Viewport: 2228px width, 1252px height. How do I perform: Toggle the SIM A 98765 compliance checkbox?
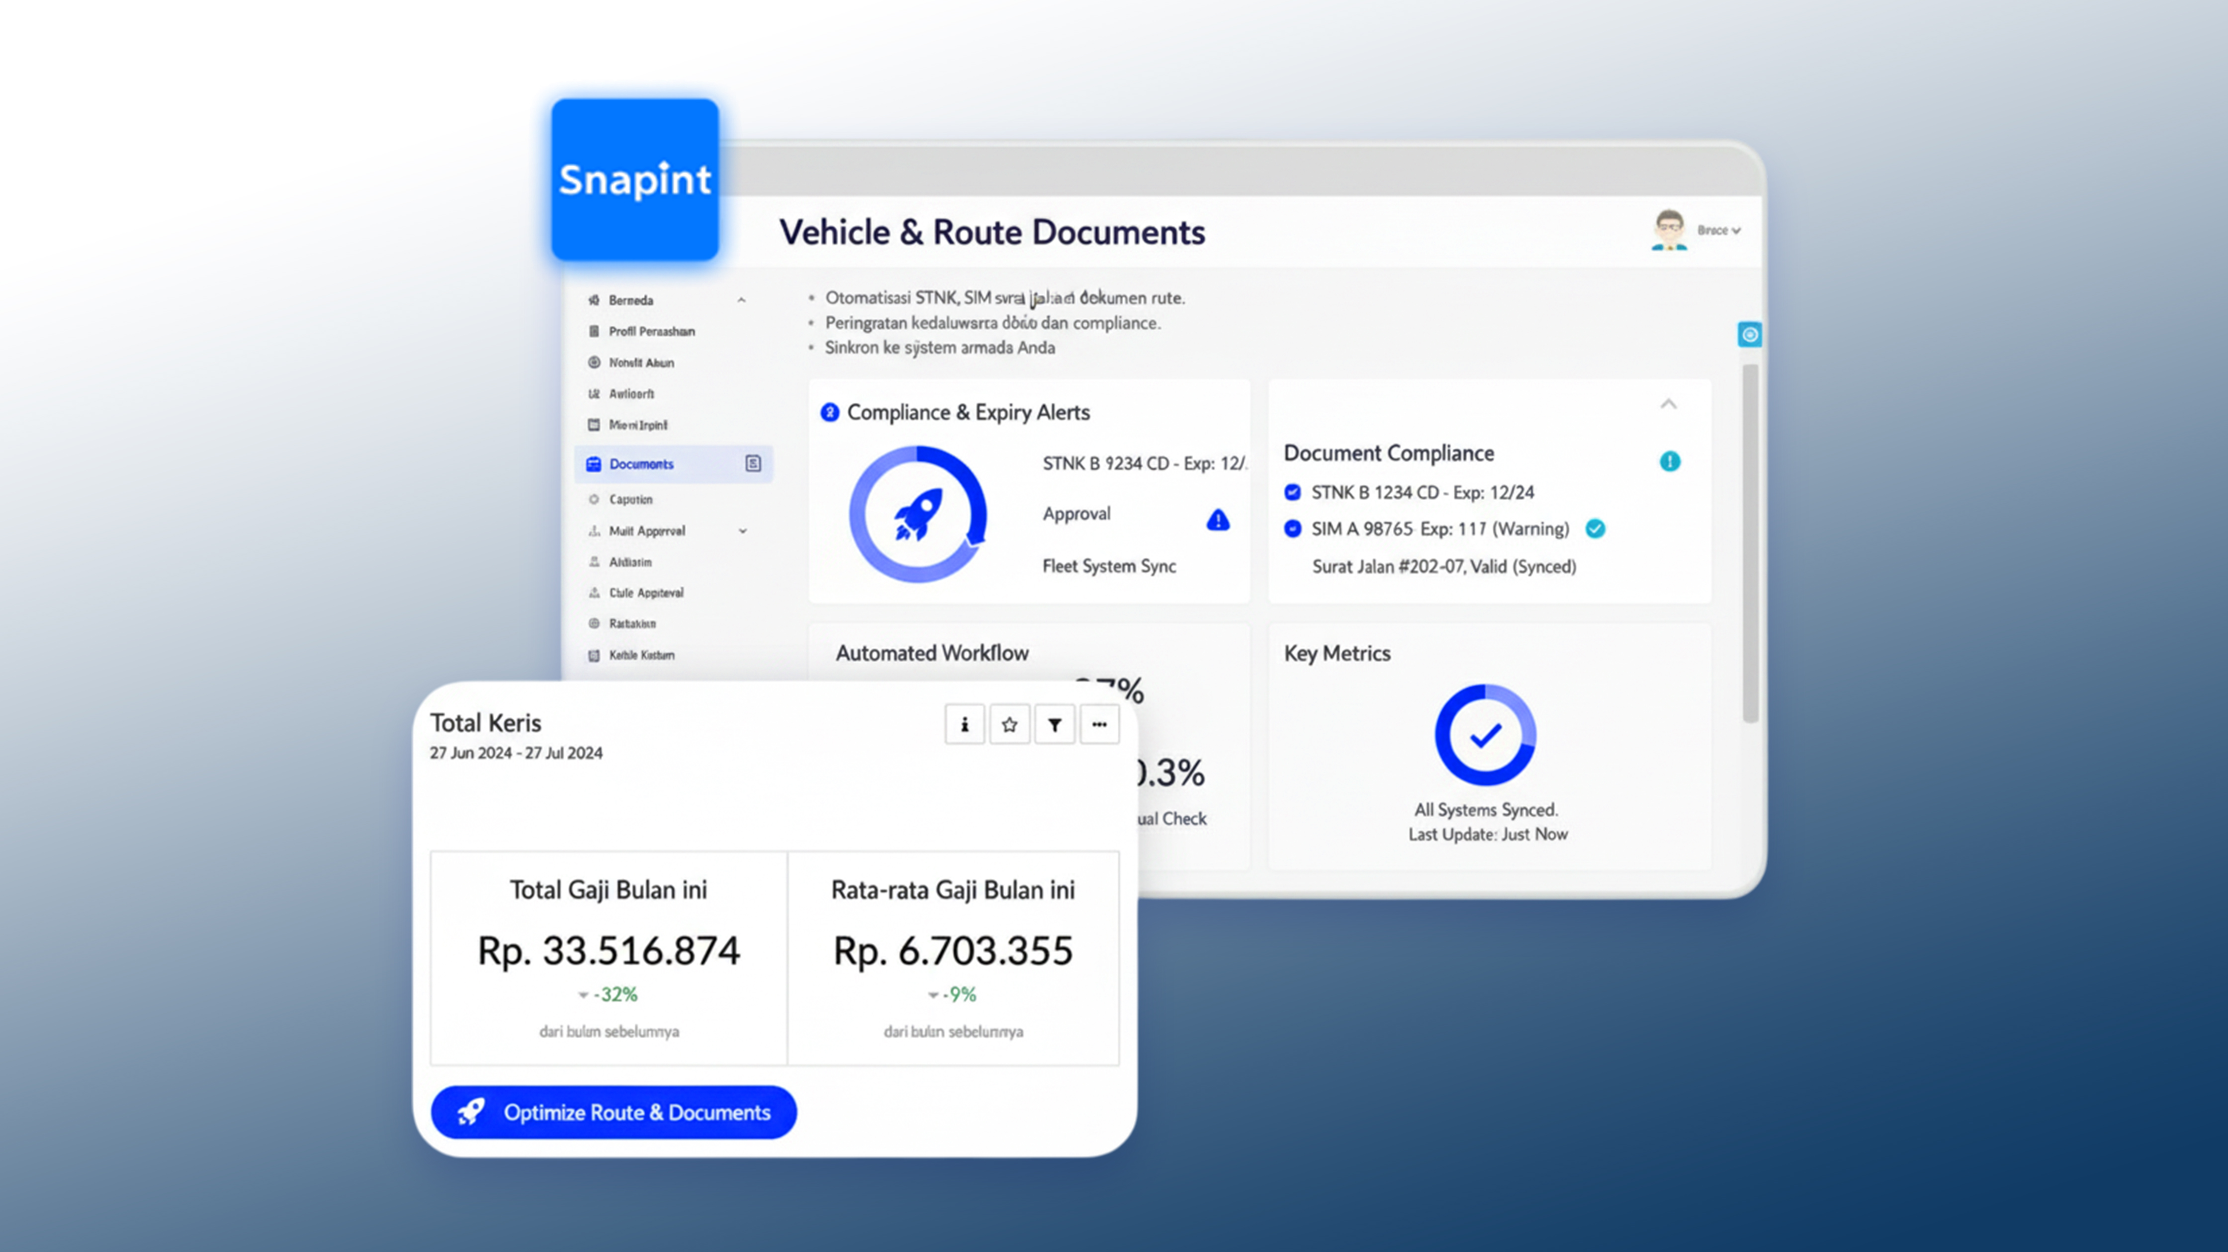coord(1291,528)
